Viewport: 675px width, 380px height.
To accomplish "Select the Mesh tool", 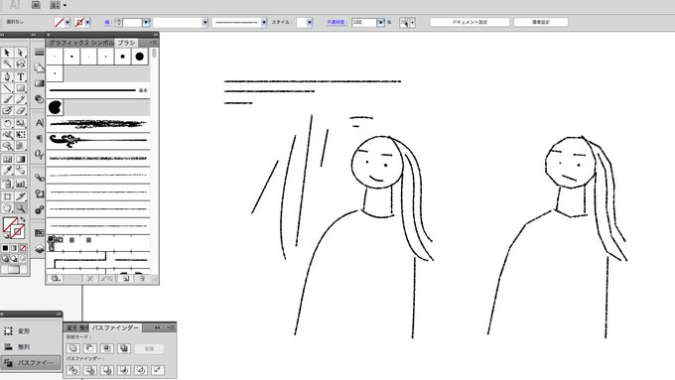I will point(7,159).
